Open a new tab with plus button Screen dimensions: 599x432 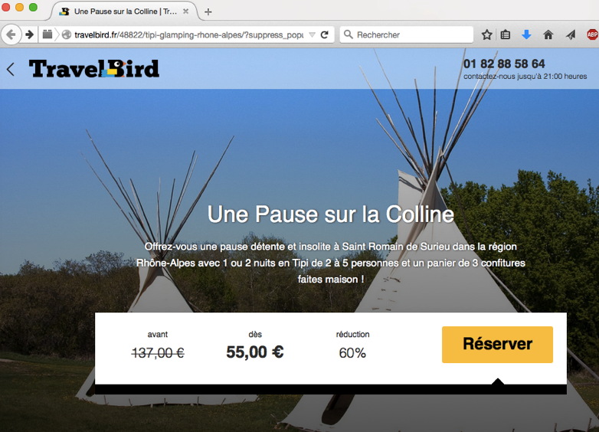pos(208,11)
